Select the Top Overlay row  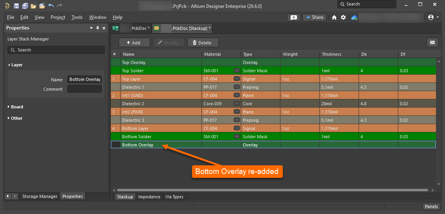(x=273, y=62)
